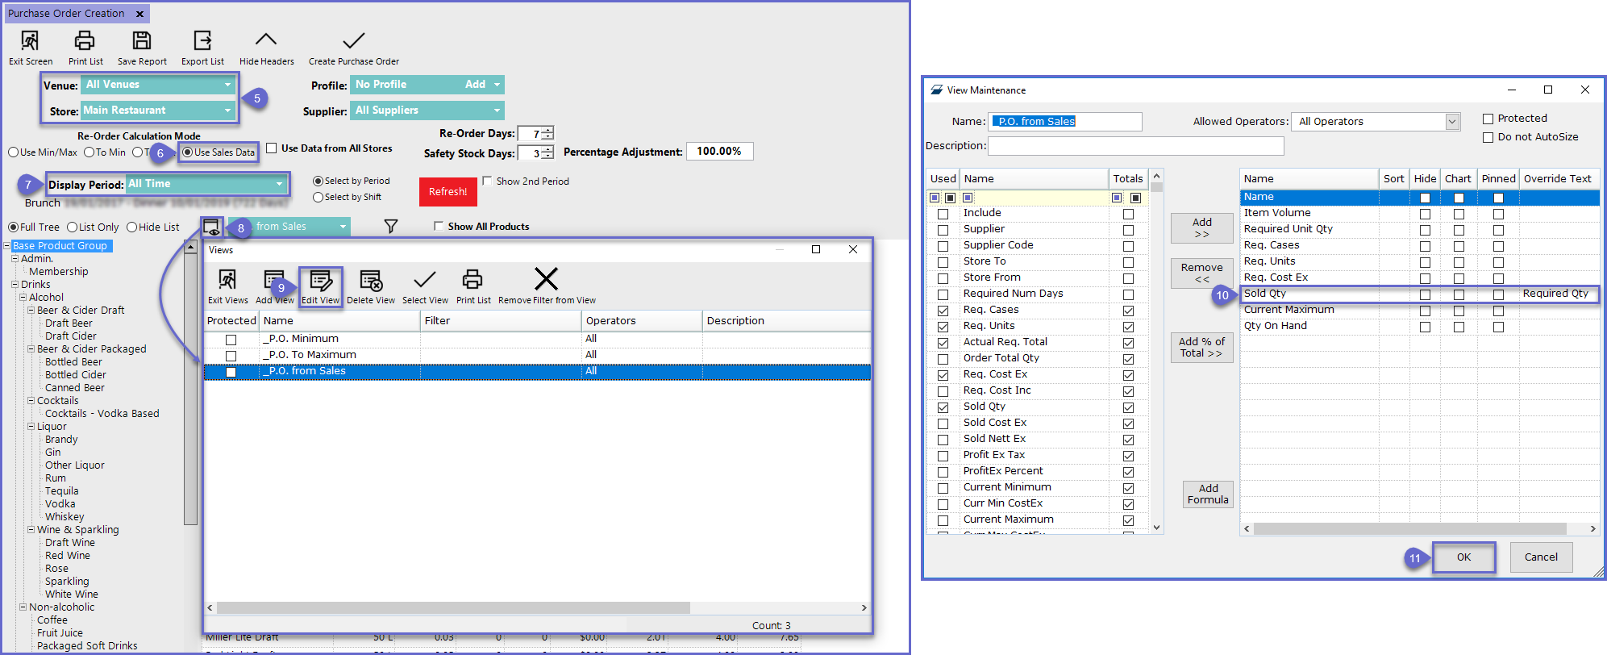This screenshot has height=655, width=1607.
Task: Collapse the Liquor tree node
Action: [31, 427]
